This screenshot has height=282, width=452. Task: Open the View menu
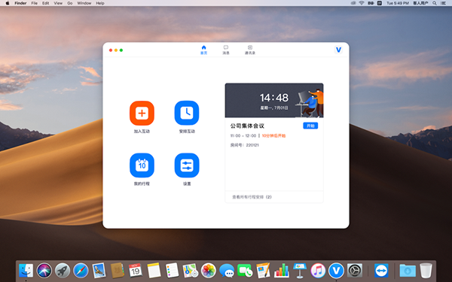(58, 3)
